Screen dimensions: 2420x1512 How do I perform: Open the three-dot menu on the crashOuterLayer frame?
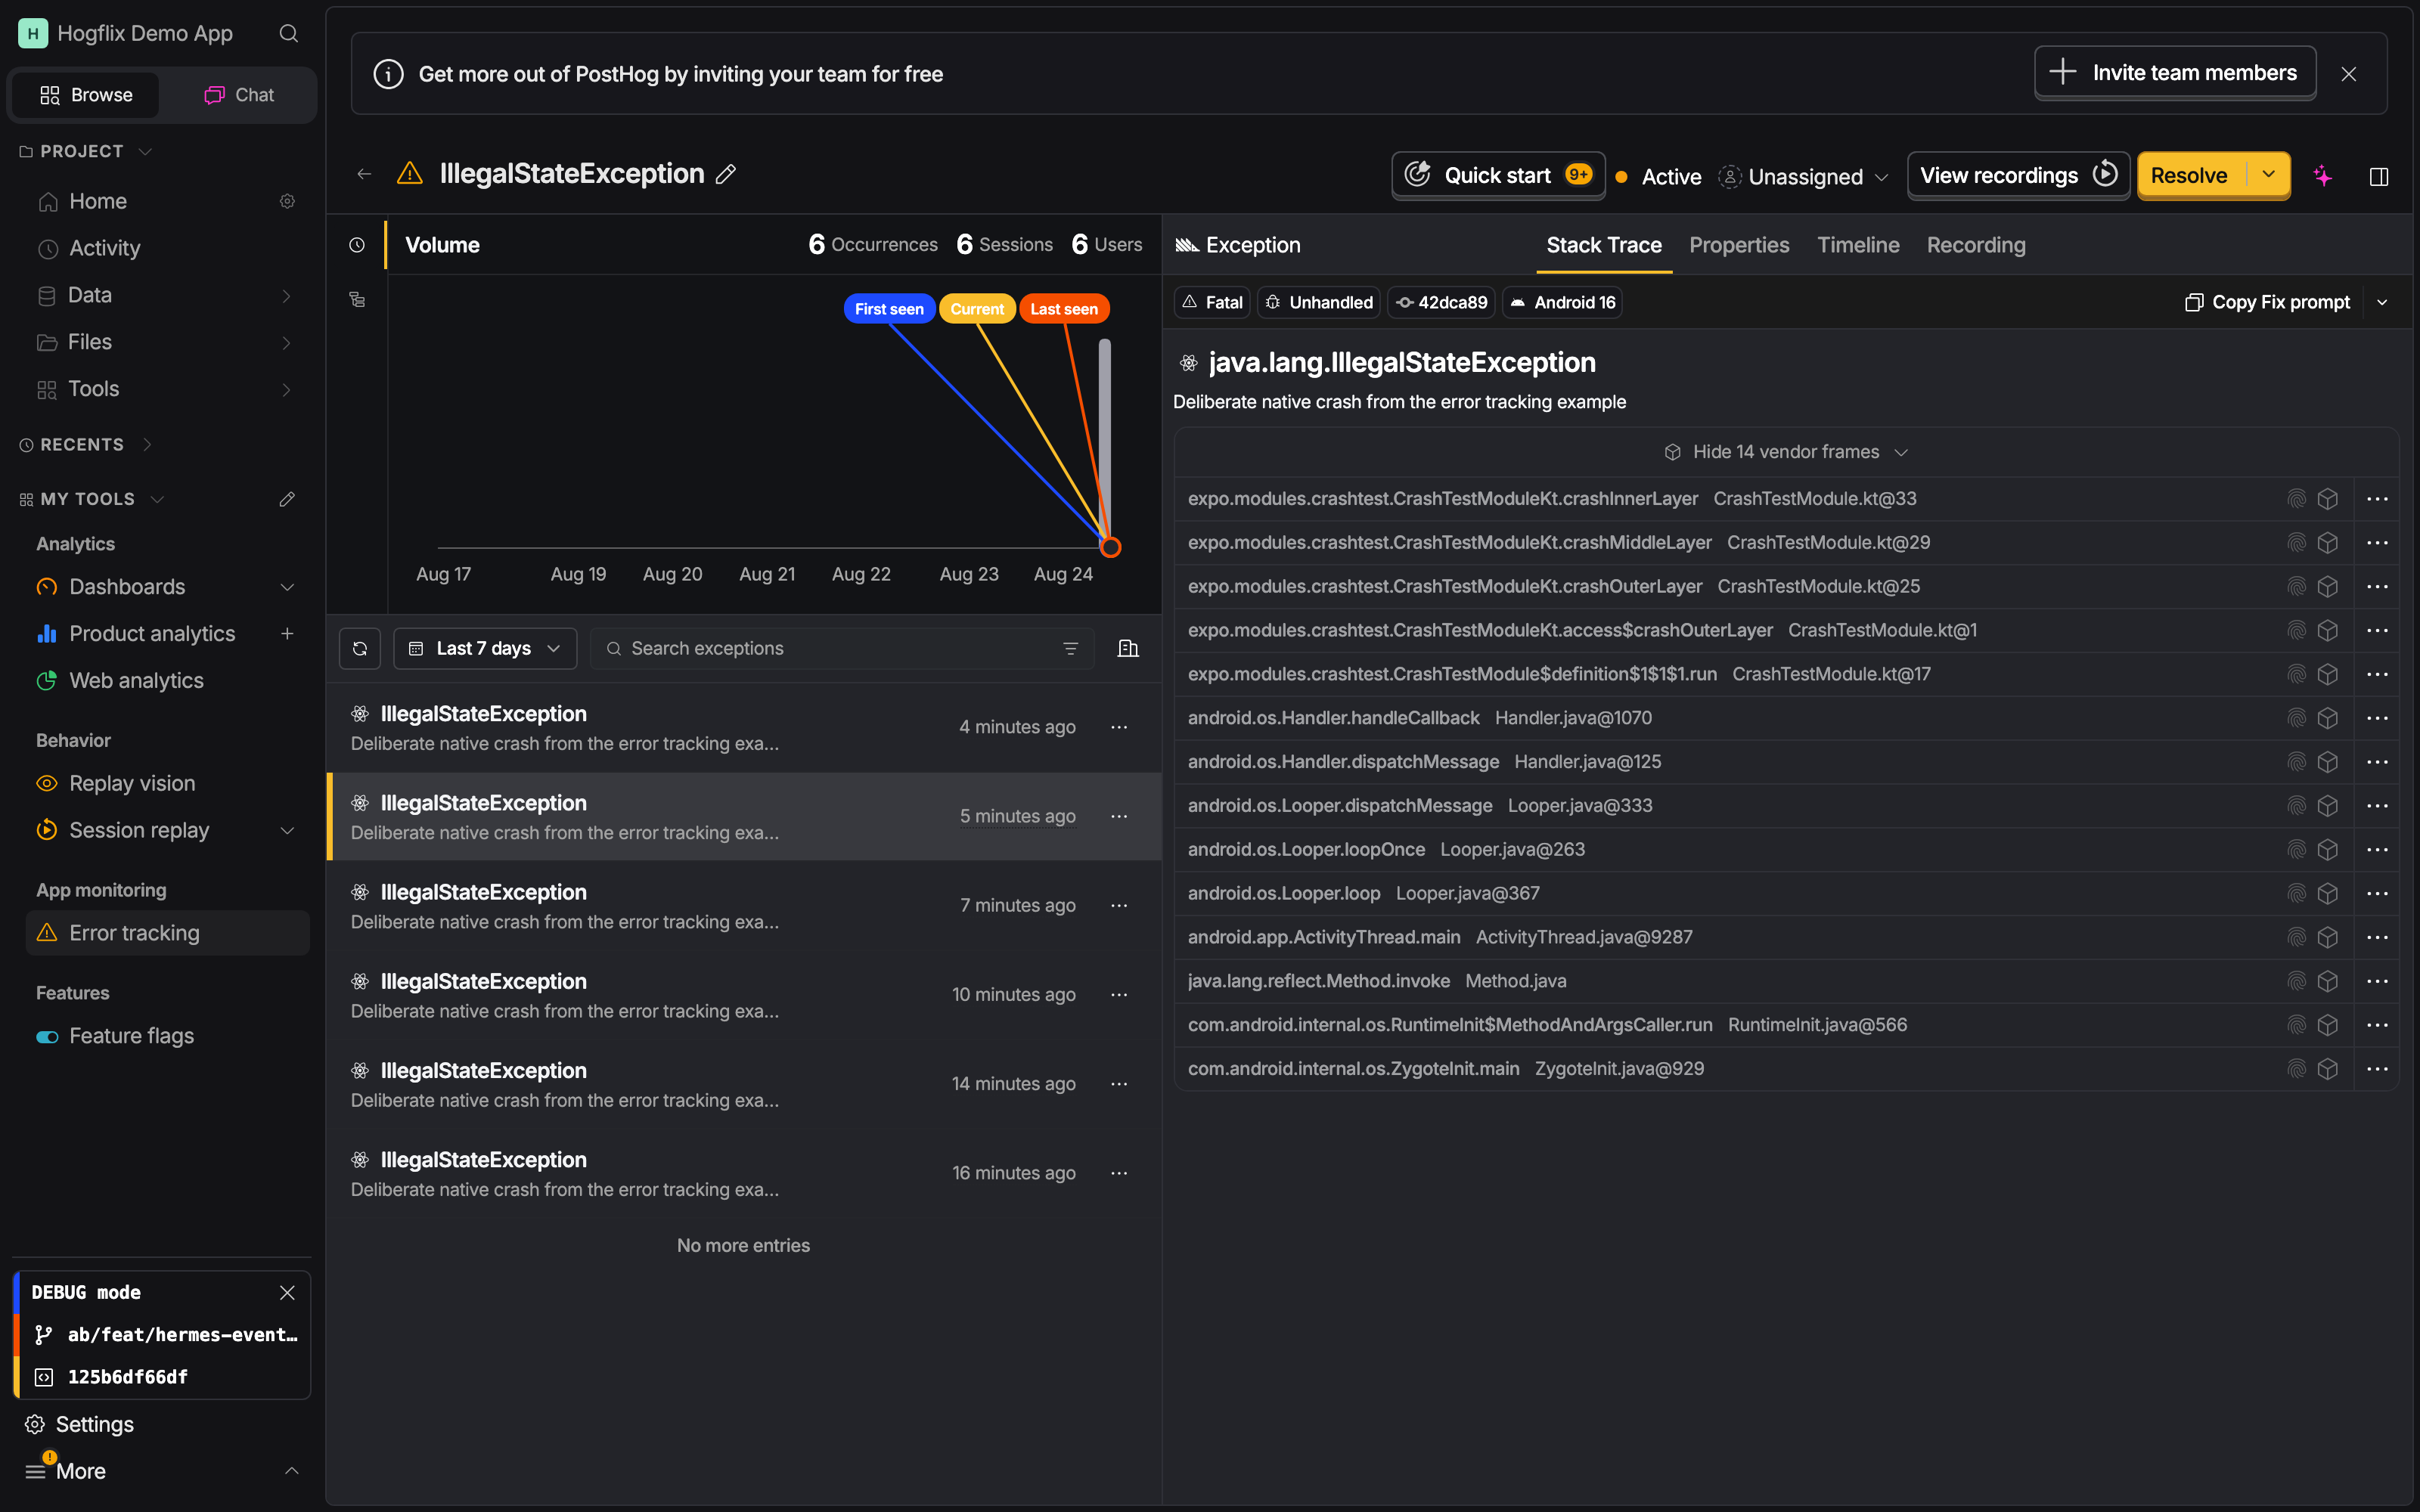(2377, 587)
